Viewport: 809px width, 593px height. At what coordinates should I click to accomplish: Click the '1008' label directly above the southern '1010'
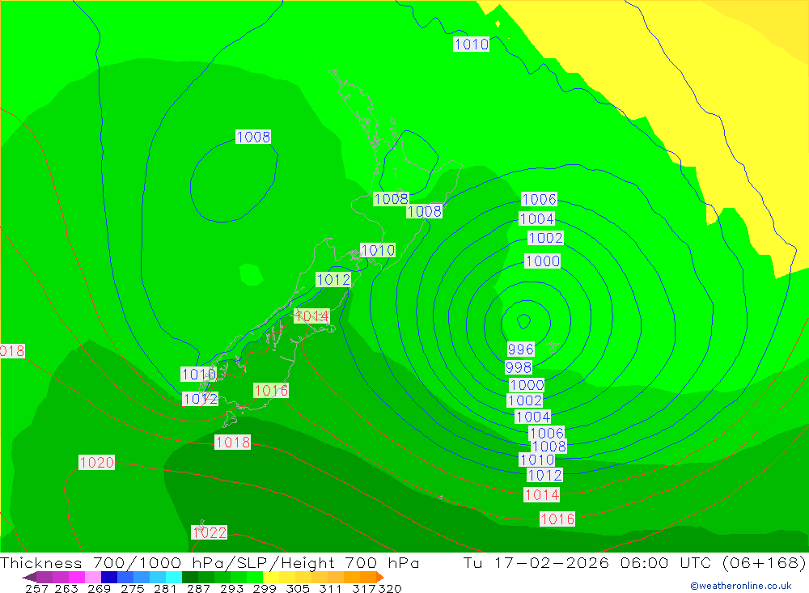[549, 447]
